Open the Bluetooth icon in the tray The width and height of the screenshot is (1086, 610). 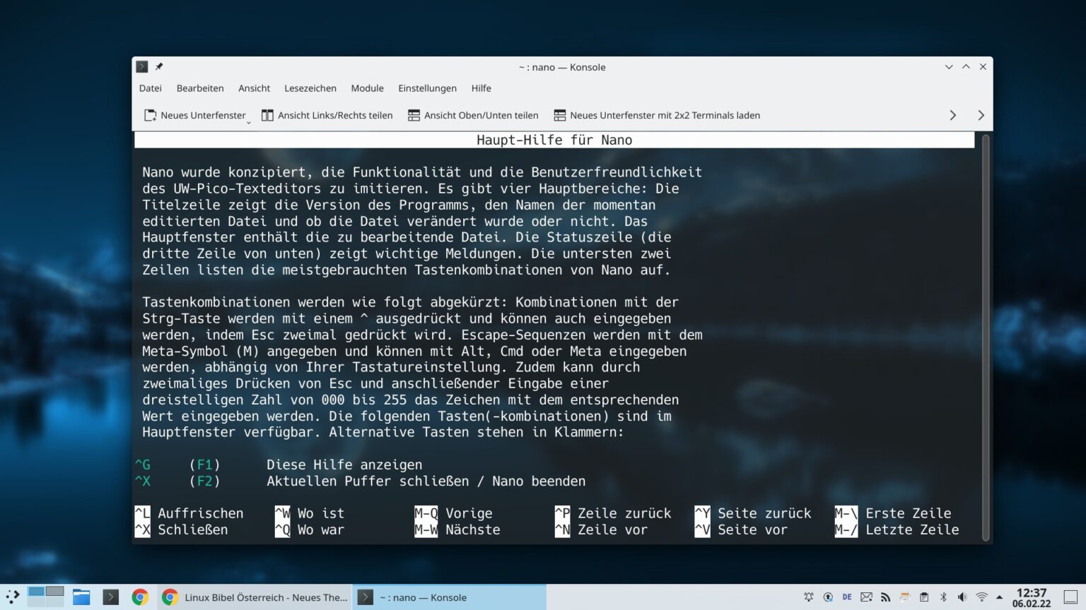click(944, 597)
